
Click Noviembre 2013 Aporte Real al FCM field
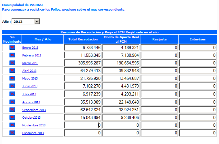click(121, 125)
